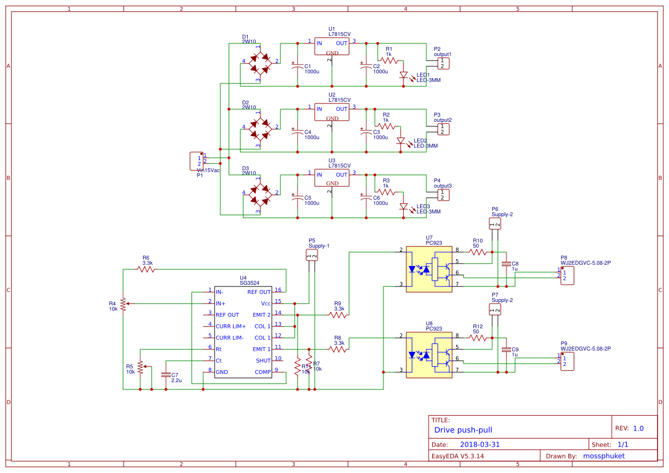Click the C7 2.2u capacitor symbol
This screenshot has width=669, height=473.
(x=167, y=375)
